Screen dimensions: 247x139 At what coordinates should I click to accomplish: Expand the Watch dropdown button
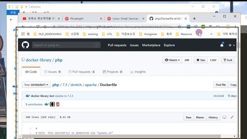[172, 60]
